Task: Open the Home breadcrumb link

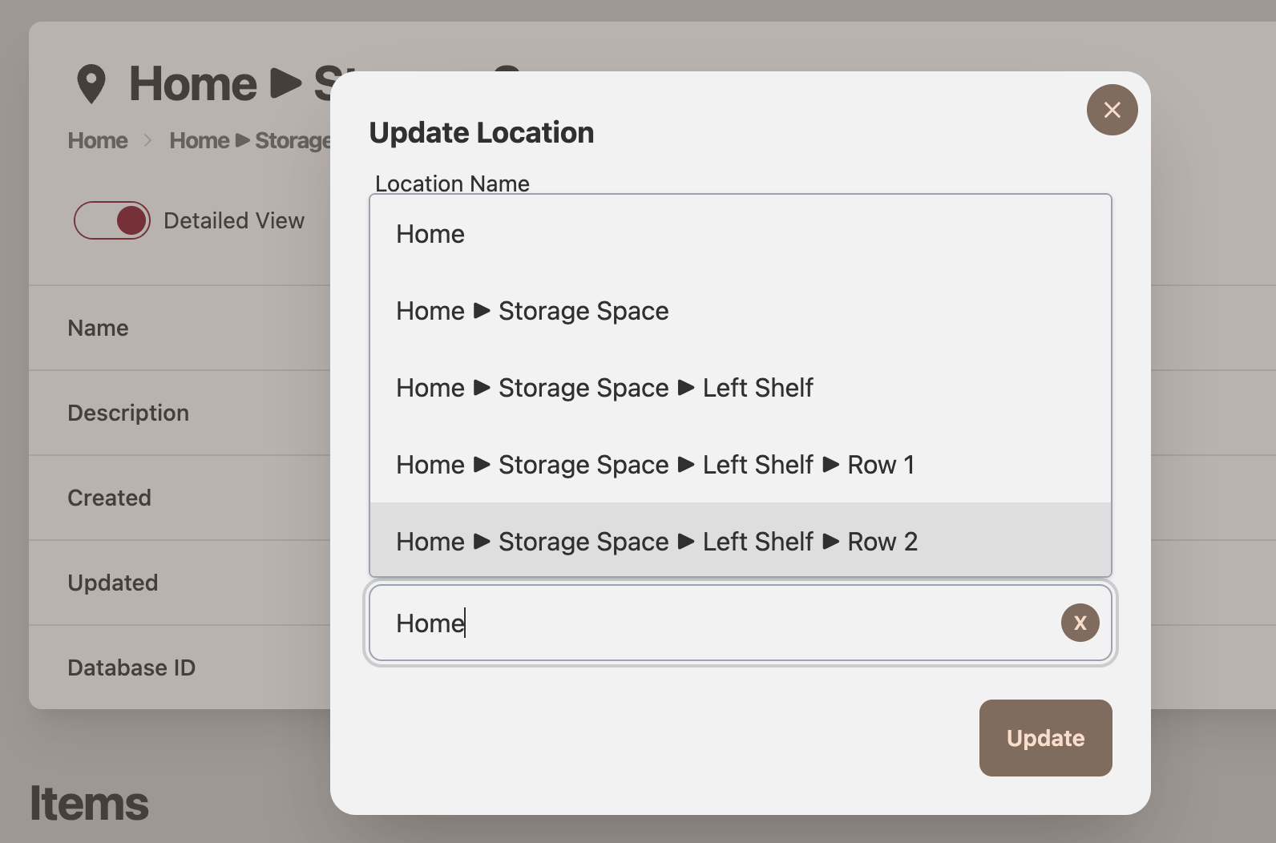Action: pos(97,140)
